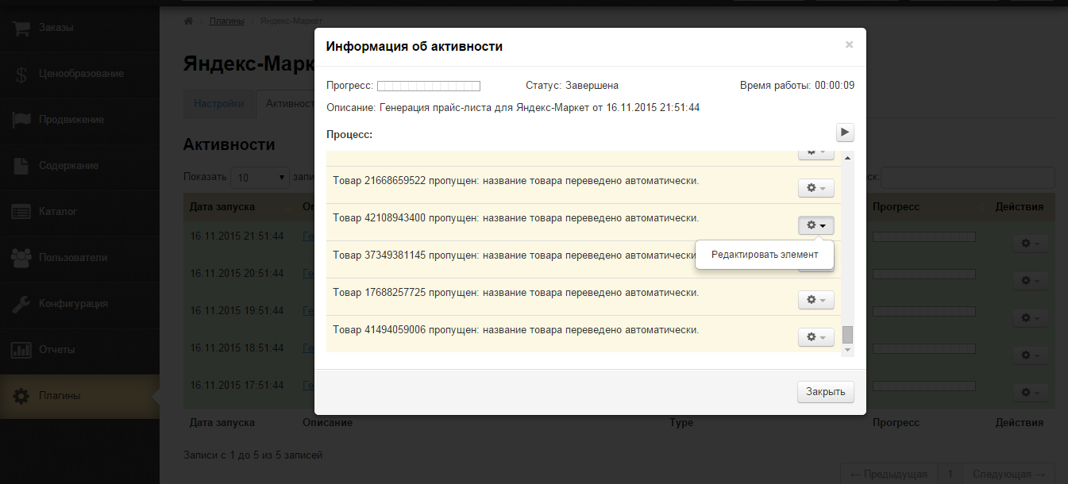Open the Показать entries count dropdown
This screenshot has width=1068, height=484.
coord(260,178)
